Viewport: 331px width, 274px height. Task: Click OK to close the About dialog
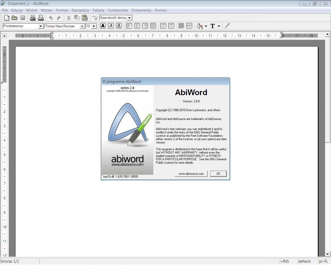click(218, 174)
